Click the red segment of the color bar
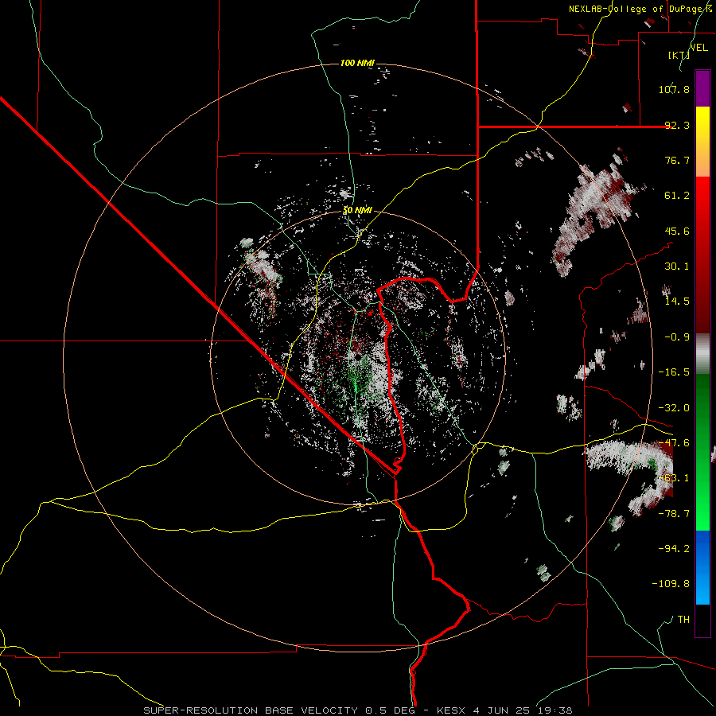Viewport: 716px width, 716px height. [702, 255]
